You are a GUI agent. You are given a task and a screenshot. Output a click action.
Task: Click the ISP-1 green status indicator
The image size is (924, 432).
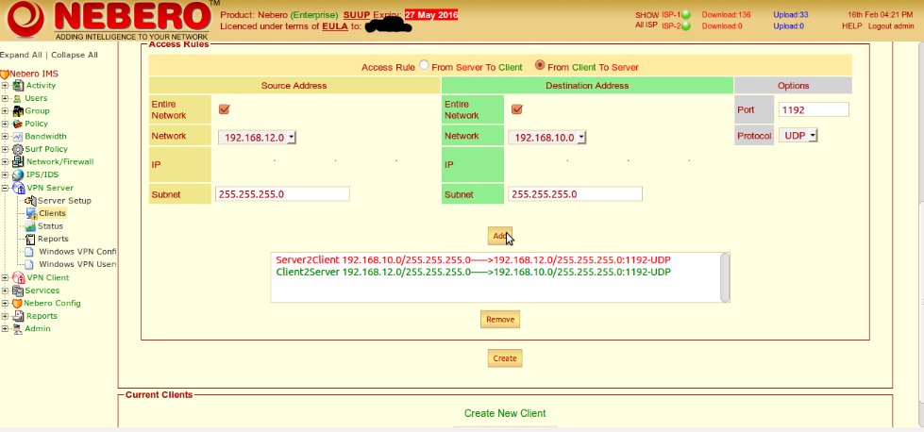coord(685,15)
